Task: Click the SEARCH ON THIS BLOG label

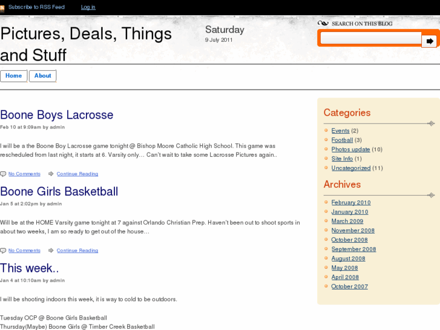Action: [x=362, y=24]
